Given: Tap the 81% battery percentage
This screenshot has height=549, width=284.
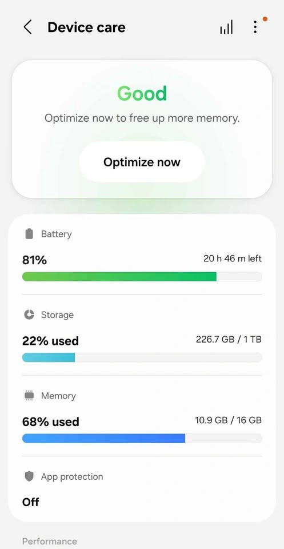Looking at the screenshot, I should click(35, 260).
